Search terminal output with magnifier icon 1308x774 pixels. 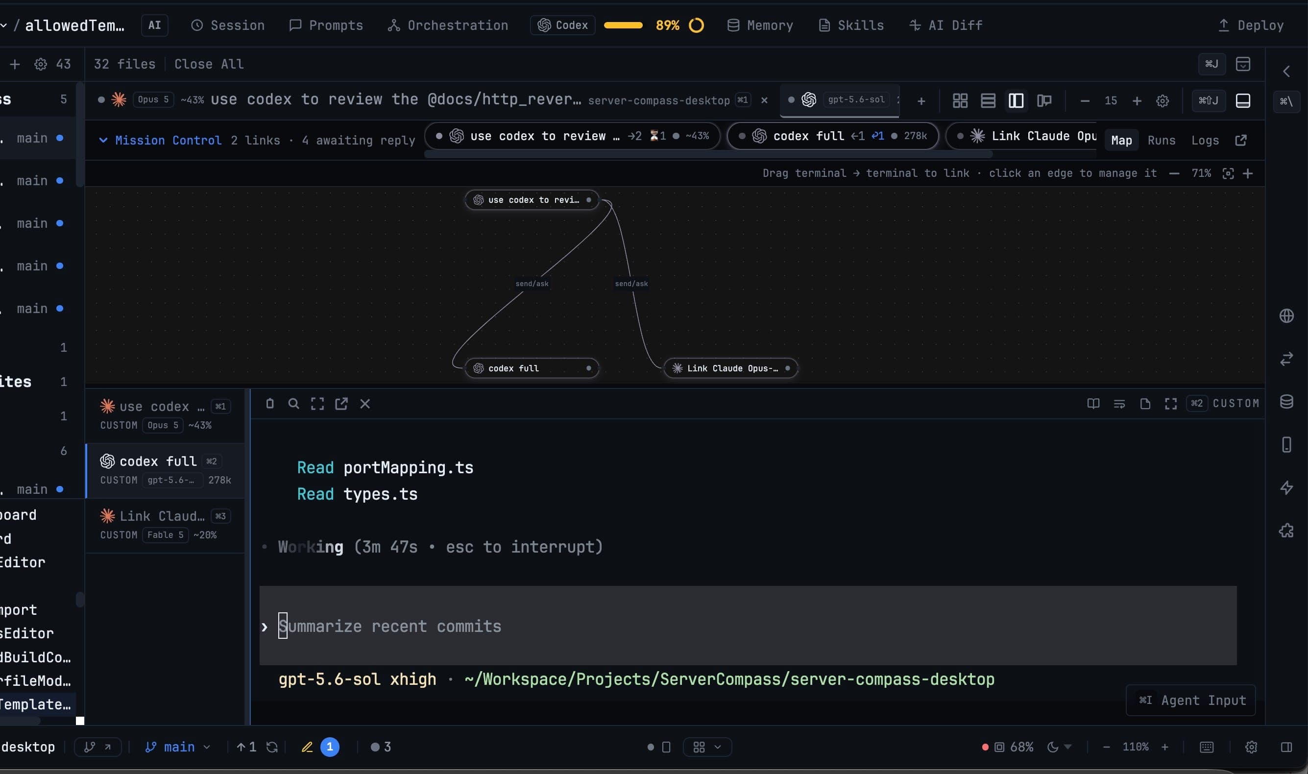tap(293, 403)
